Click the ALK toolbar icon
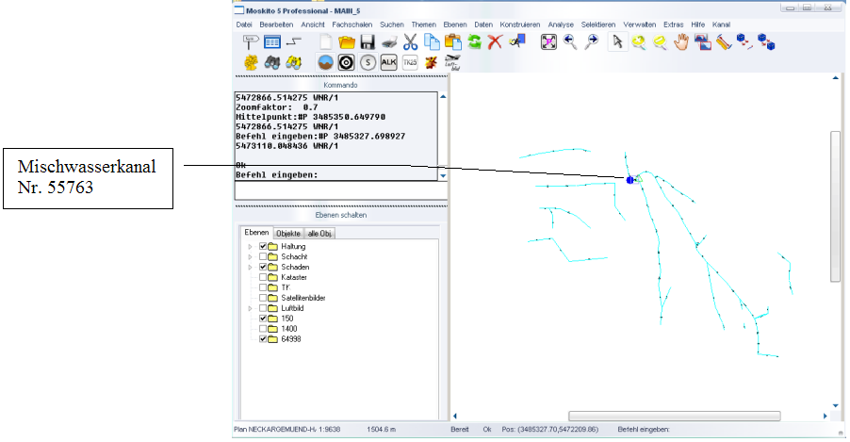 tap(387, 62)
